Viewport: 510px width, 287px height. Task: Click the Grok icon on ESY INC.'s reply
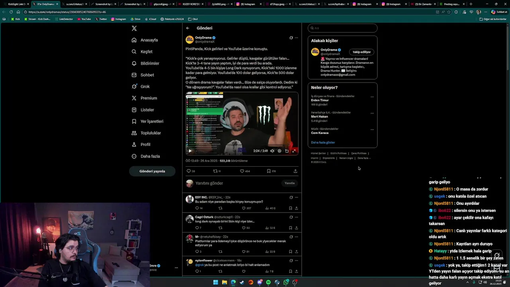[291, 197]
